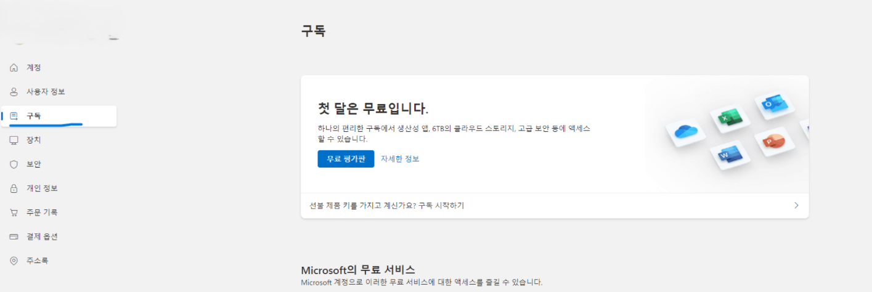872x292 pixels.
Task: Click the 구독 page heading
Action: pyautogui.click(x=313, y=31)
